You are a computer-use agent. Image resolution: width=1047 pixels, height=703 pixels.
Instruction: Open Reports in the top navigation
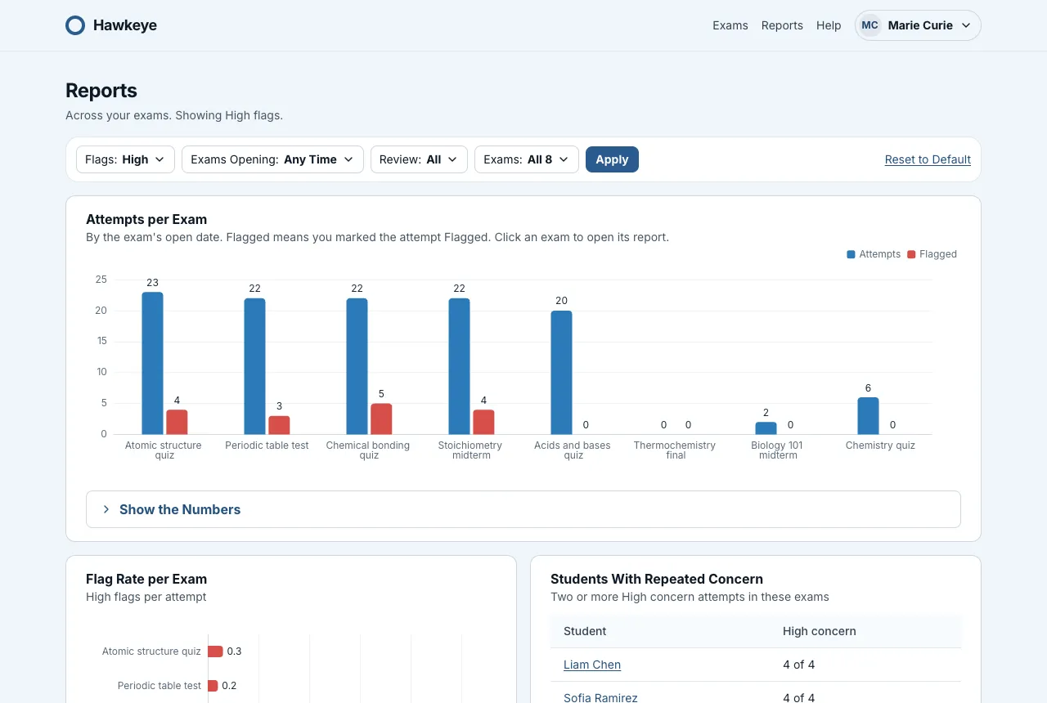point(782,25)
